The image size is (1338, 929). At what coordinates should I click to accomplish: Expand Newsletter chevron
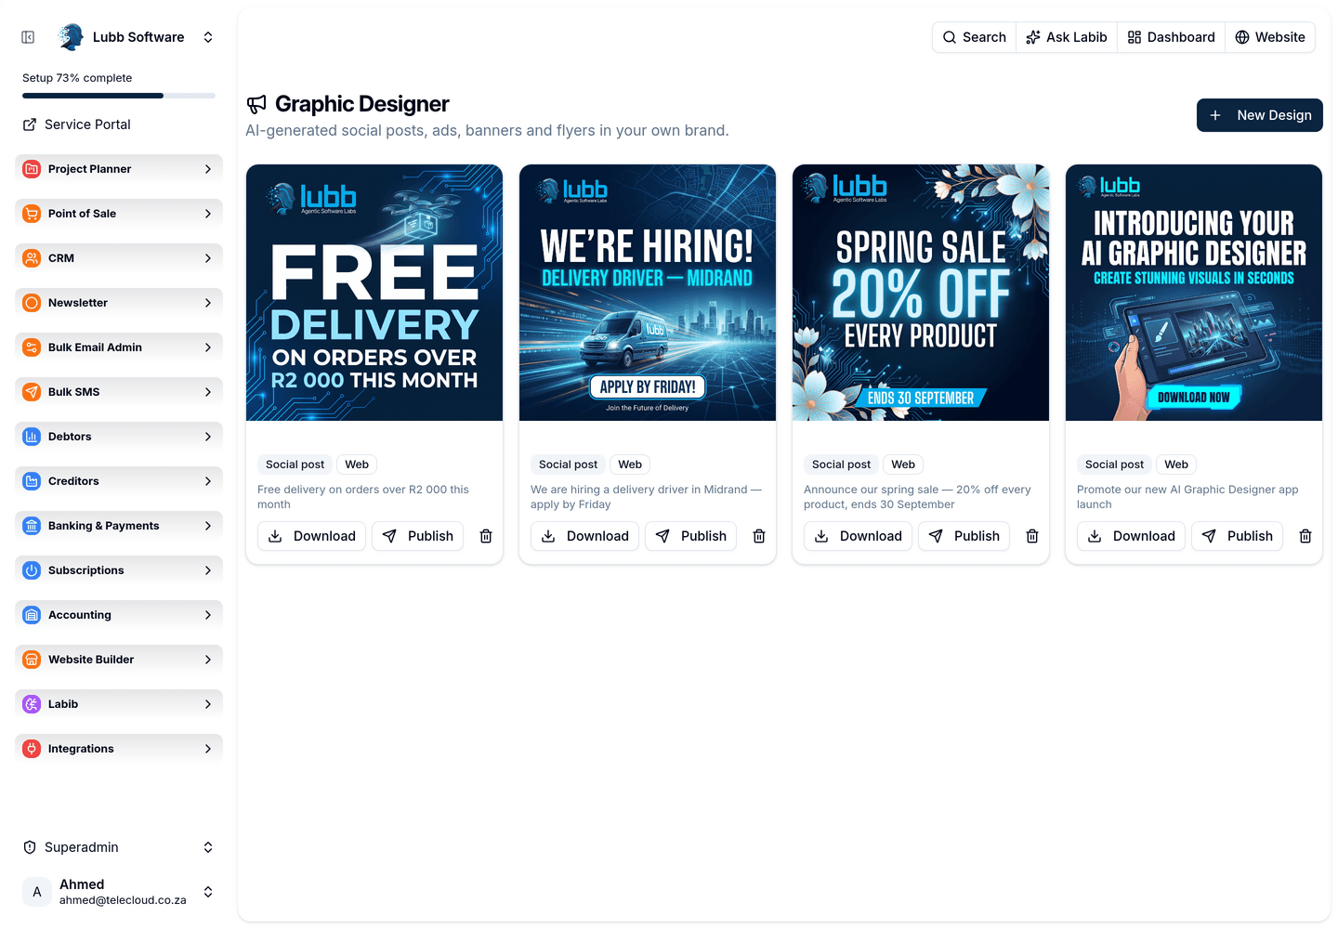click(x=207, y=303)
